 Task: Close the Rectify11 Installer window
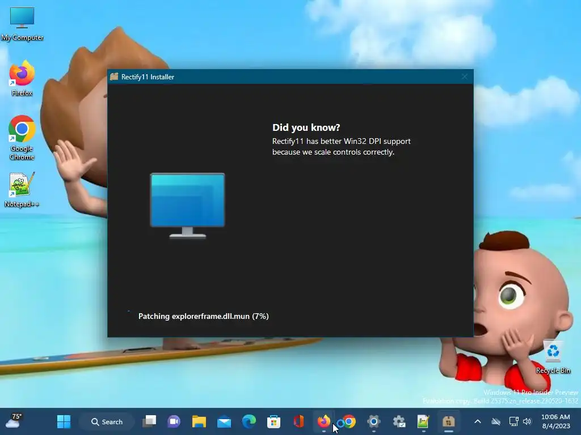click(465, 76)
